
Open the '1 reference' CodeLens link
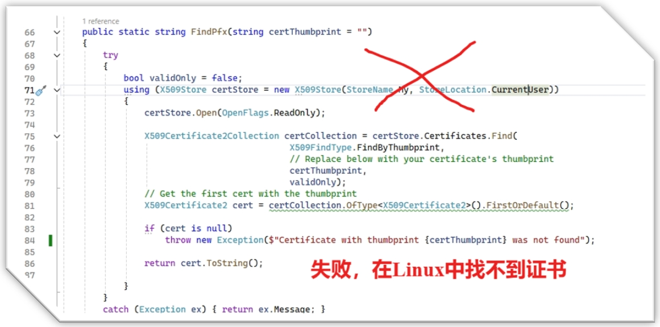coord(101,21)
